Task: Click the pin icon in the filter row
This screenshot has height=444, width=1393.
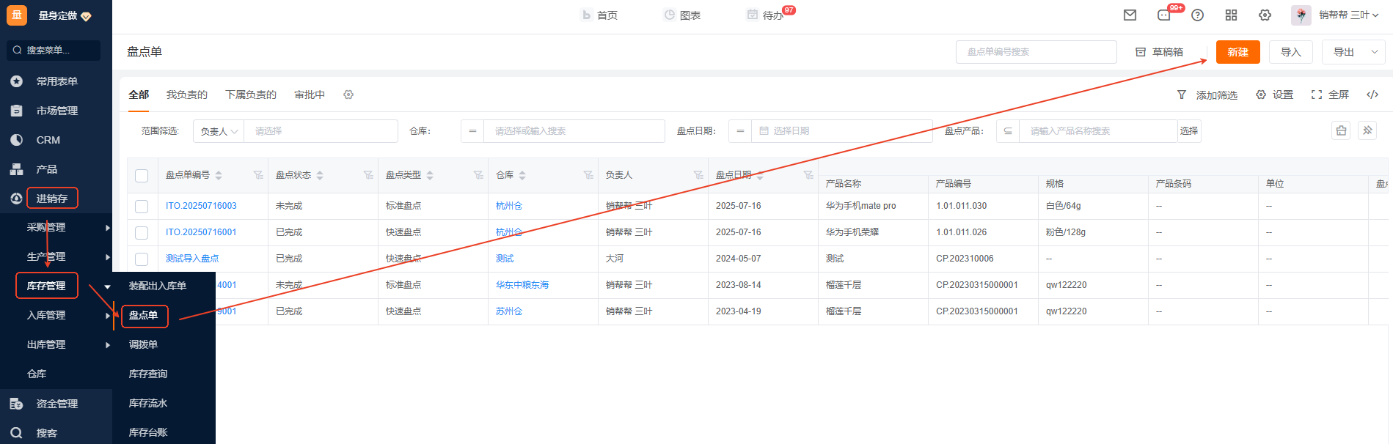Action: tap(1367, 130)
